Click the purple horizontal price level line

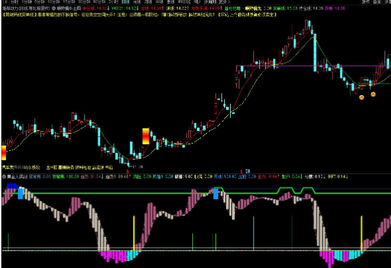pos(313,66)
